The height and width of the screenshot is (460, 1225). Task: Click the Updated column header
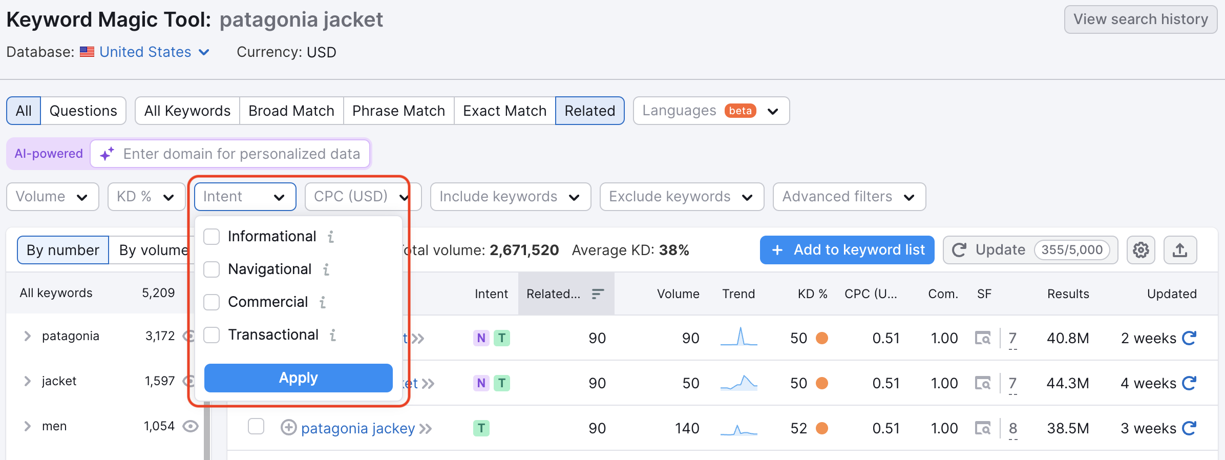point(1172,294)
